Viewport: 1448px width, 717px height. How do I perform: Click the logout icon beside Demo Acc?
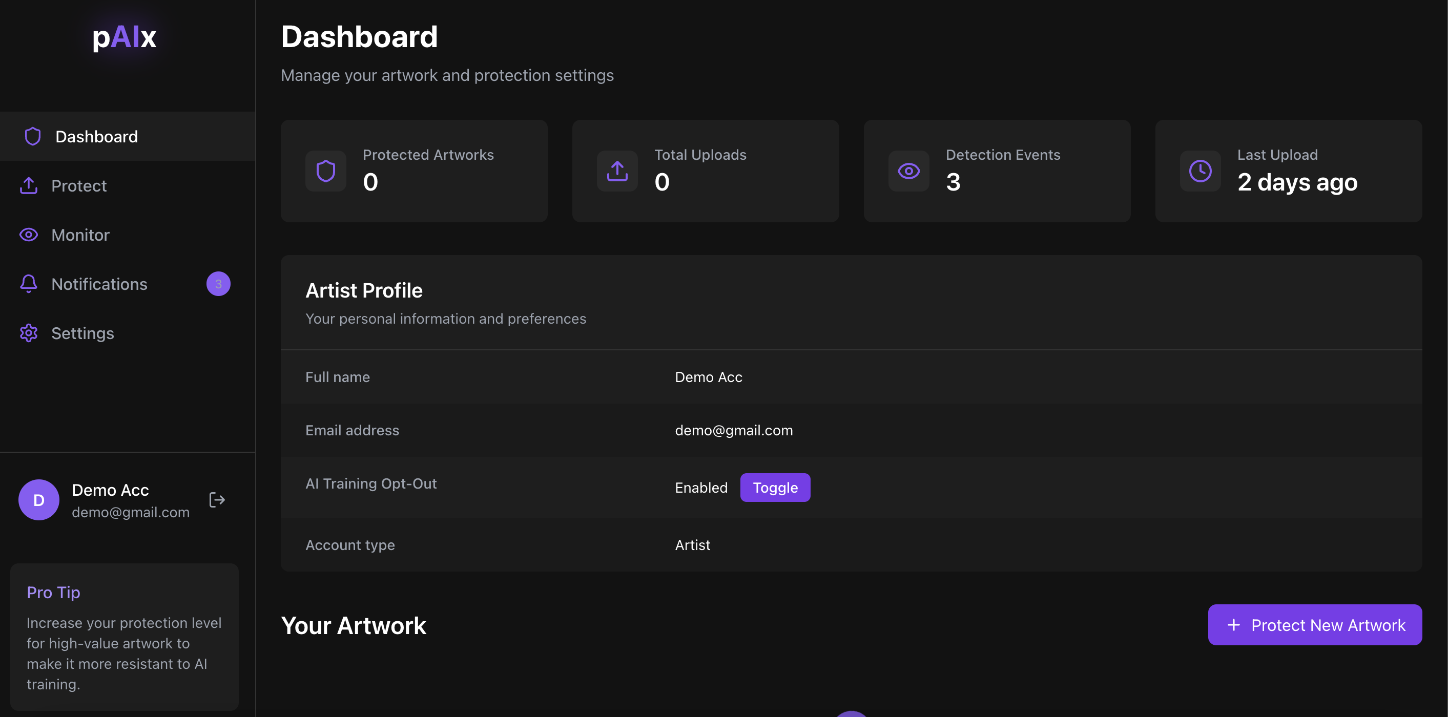(217, 499)
